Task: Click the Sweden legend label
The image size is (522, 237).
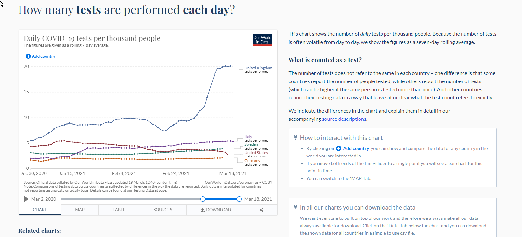Action: point(251,145)
